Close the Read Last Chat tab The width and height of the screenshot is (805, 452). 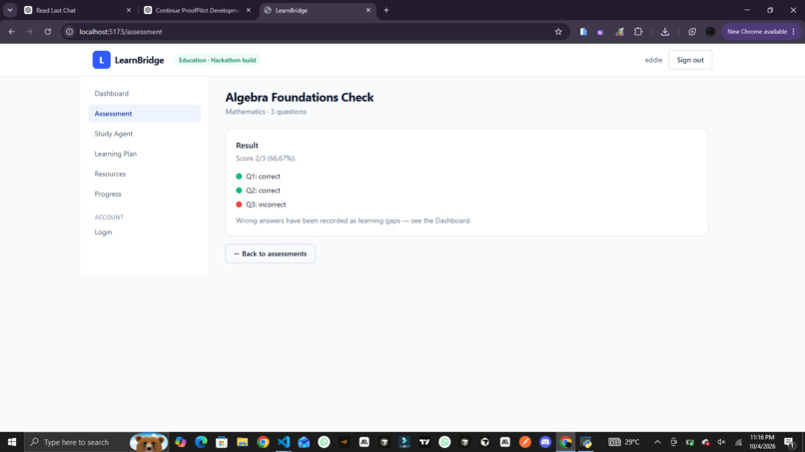[129, 10]
